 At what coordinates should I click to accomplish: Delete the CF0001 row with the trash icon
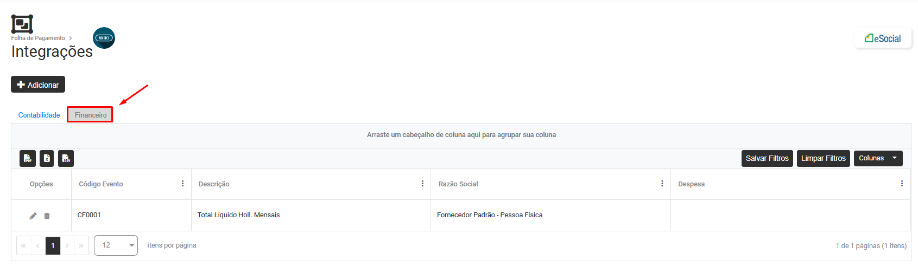point(47,216)
